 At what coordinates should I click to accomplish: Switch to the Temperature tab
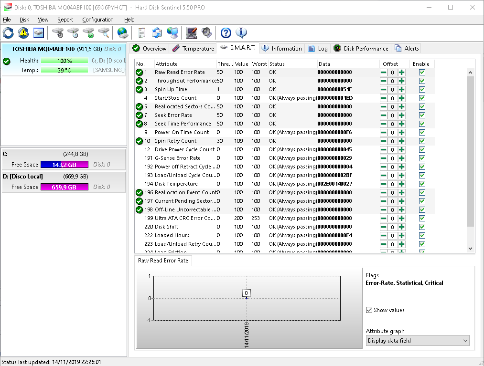point(193,48)
